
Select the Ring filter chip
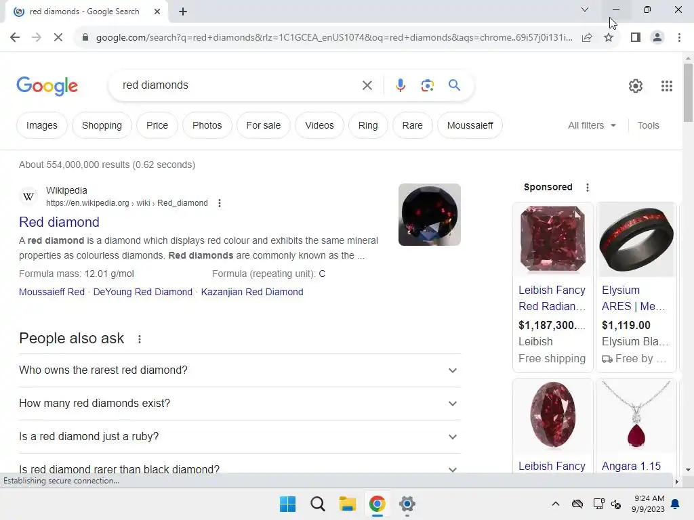pyautogui.click(x=368, y=125)
